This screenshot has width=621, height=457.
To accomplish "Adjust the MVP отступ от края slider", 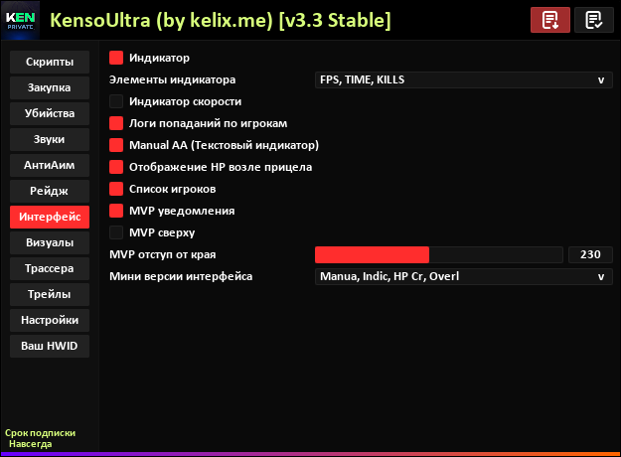I will 438,254.
